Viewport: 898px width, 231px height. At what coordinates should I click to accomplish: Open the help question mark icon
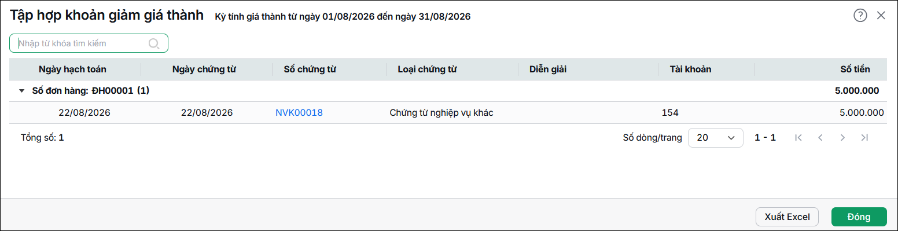860,16
